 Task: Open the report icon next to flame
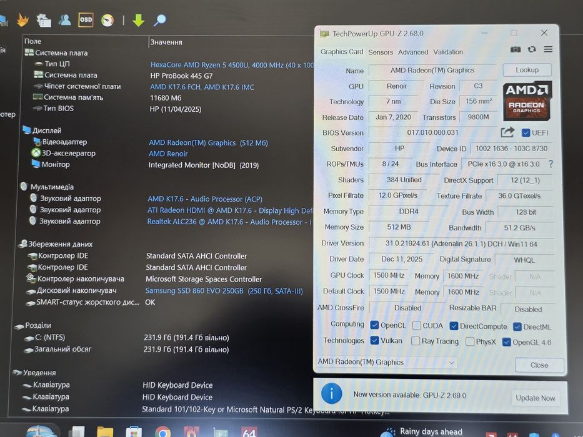[x=44, y=20]
